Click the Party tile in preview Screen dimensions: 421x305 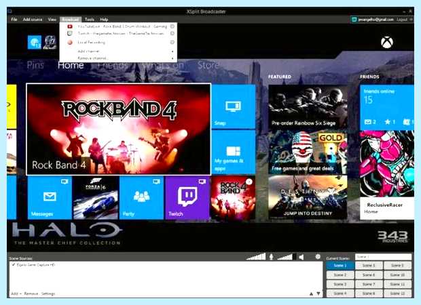(x=141, y=198)
